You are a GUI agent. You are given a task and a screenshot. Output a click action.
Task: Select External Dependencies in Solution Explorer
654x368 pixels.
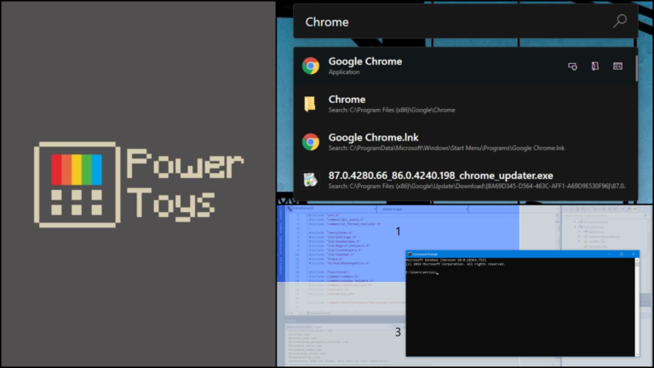(605, 237)
